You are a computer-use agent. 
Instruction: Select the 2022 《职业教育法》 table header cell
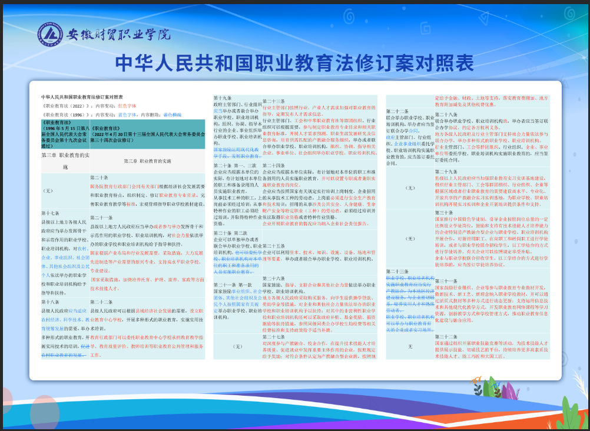pos(147,135)
